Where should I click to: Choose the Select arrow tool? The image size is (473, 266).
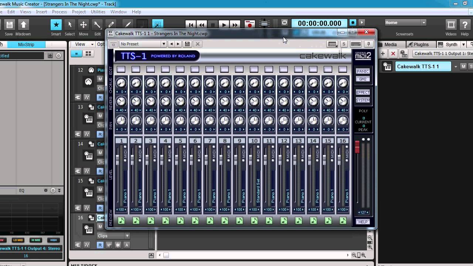tap(69, 25)
